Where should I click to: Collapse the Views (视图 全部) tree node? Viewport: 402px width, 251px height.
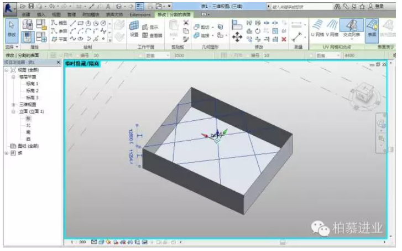[x=7, y=70]
